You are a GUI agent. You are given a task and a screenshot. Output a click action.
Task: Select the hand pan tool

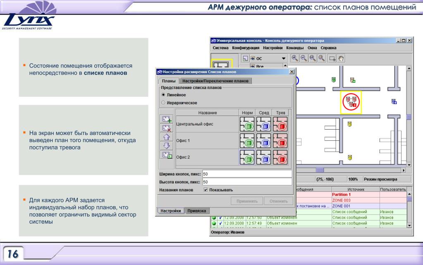click(341, 58)
